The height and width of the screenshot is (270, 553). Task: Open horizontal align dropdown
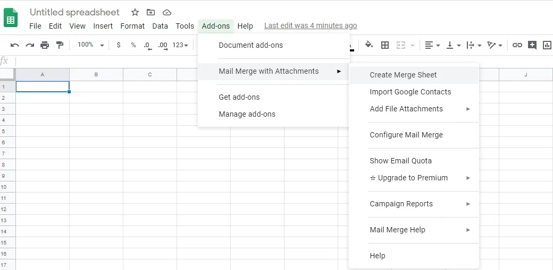click(x=432, y=45)
